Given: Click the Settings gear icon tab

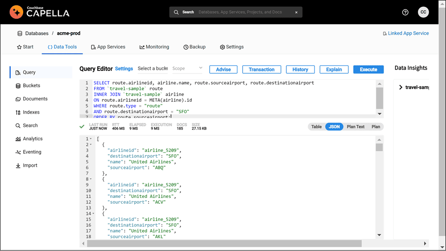Looking at the screenshot, I should coord(223,47).
